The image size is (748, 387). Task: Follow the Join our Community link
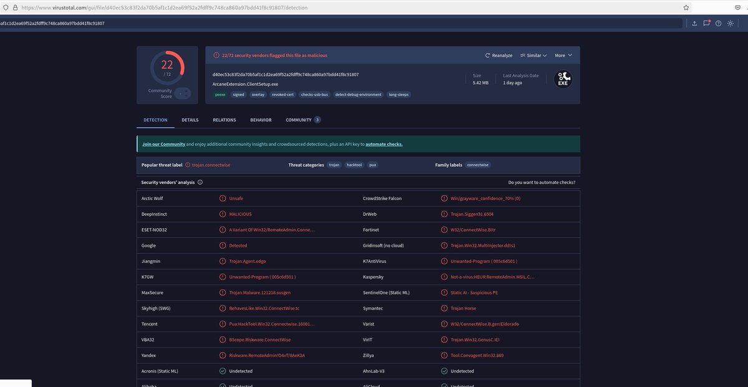(x=163, y=144)
